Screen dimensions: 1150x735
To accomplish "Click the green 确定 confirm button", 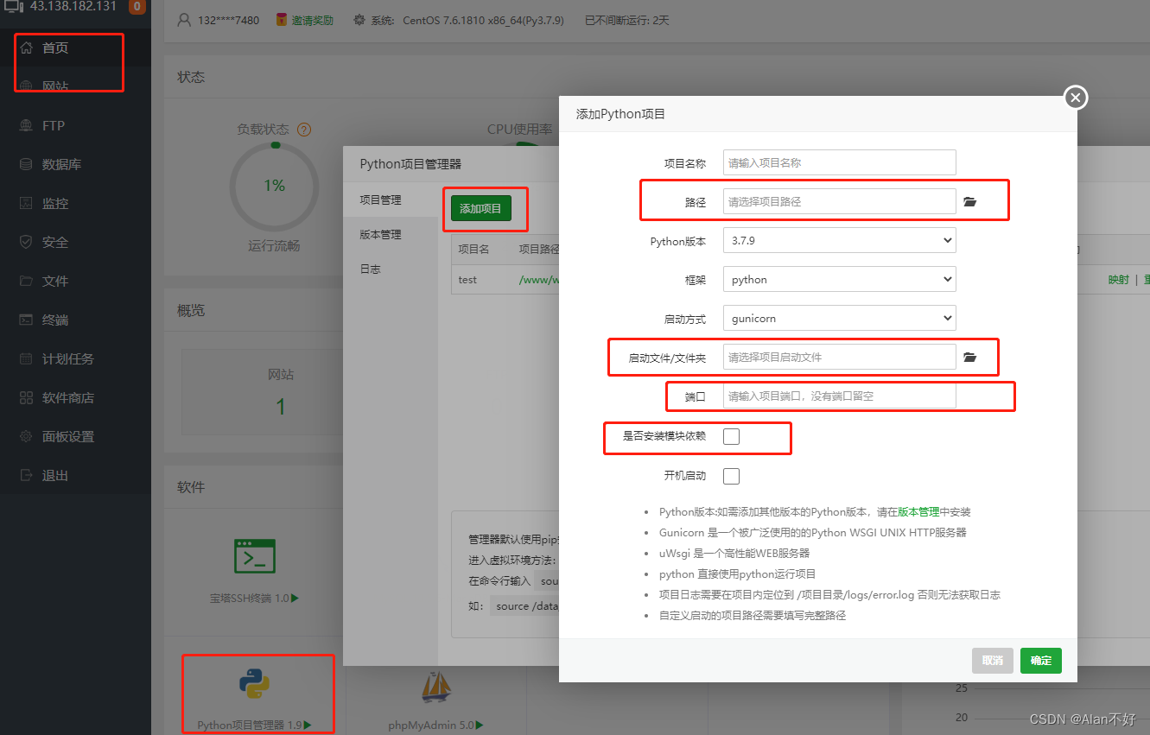I will coord(1041,661).
